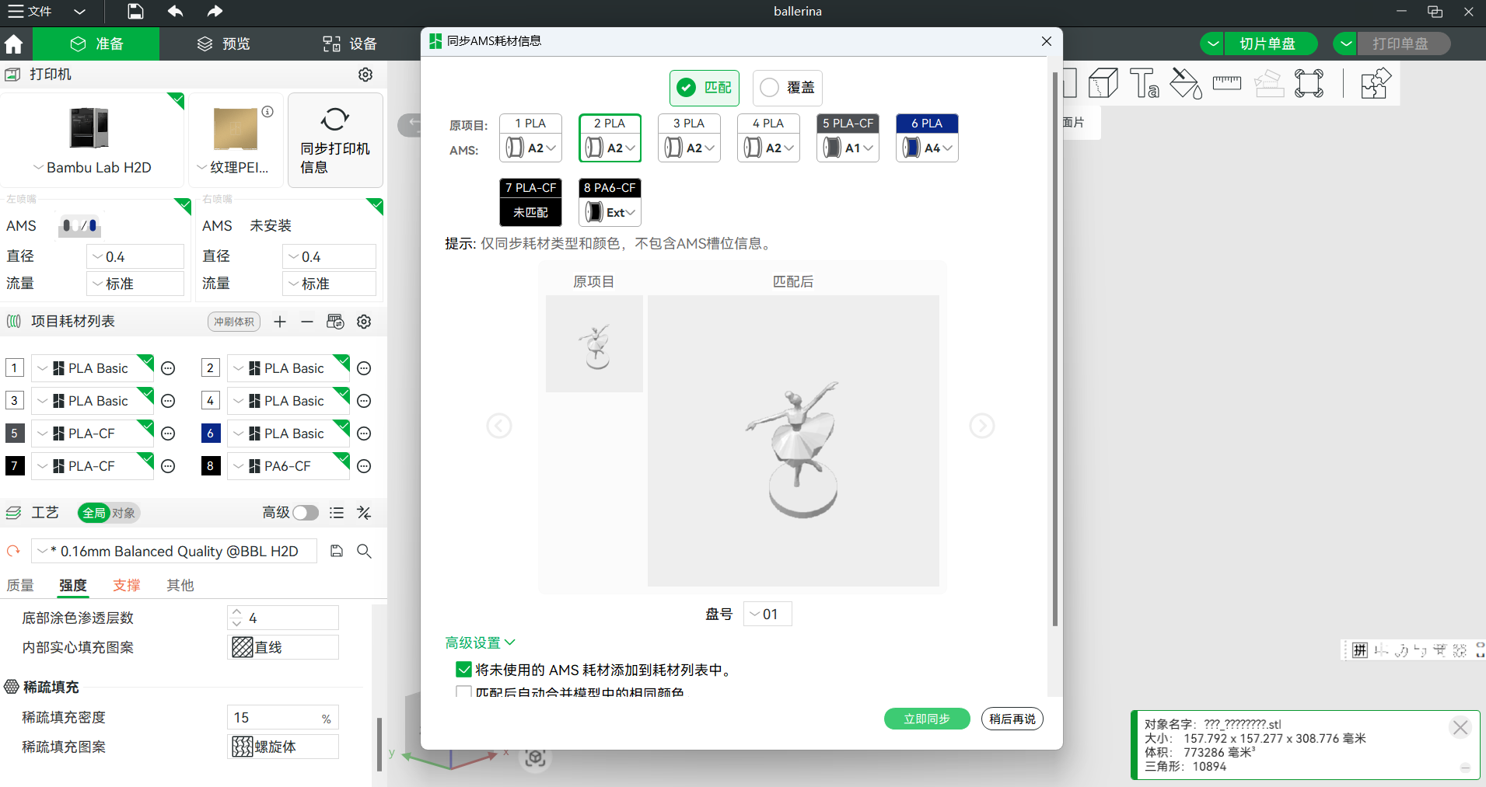The image size is (1486, 787).
Task: Save the process preset icon
Action: coord(337,551)
